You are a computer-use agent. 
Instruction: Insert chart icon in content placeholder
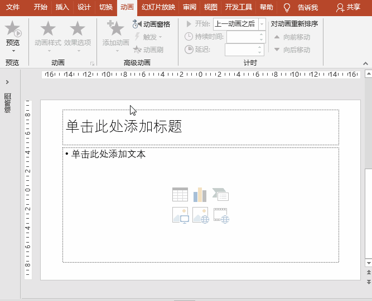point(200,195)
